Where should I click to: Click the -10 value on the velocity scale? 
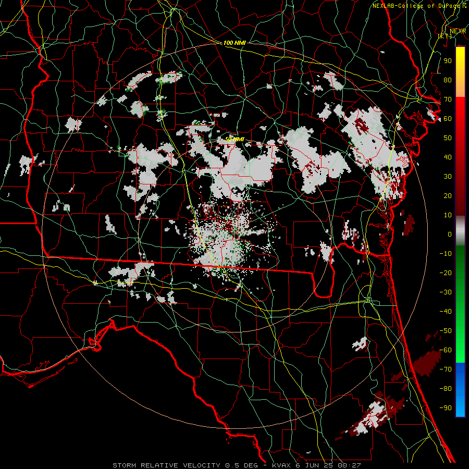pos(446,254)
